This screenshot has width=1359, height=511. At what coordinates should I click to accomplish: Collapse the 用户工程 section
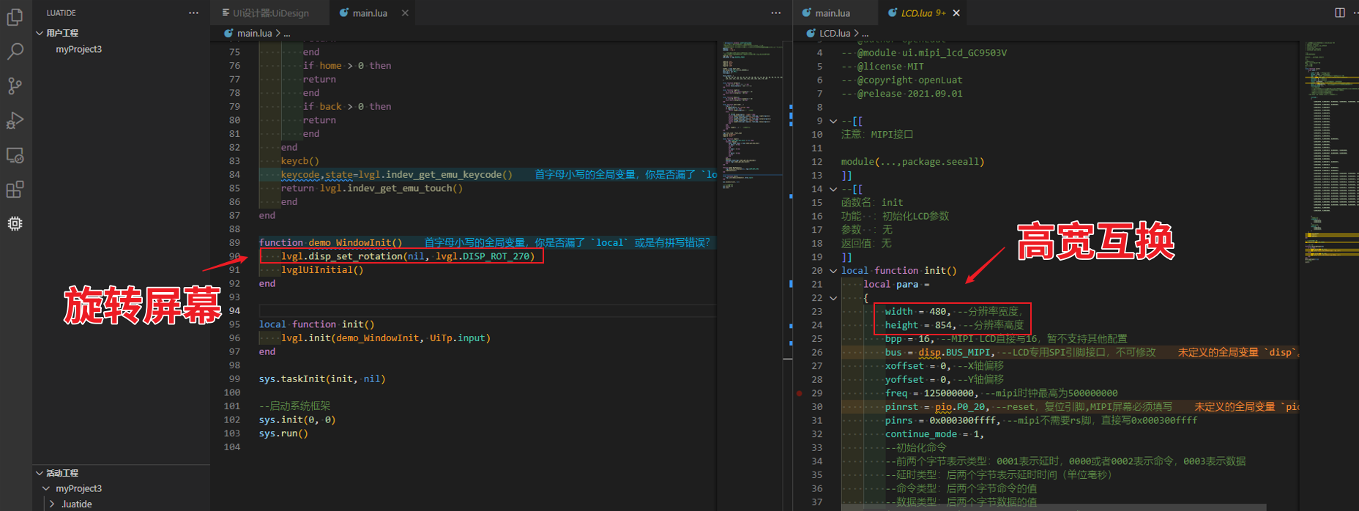coord(40,33)
